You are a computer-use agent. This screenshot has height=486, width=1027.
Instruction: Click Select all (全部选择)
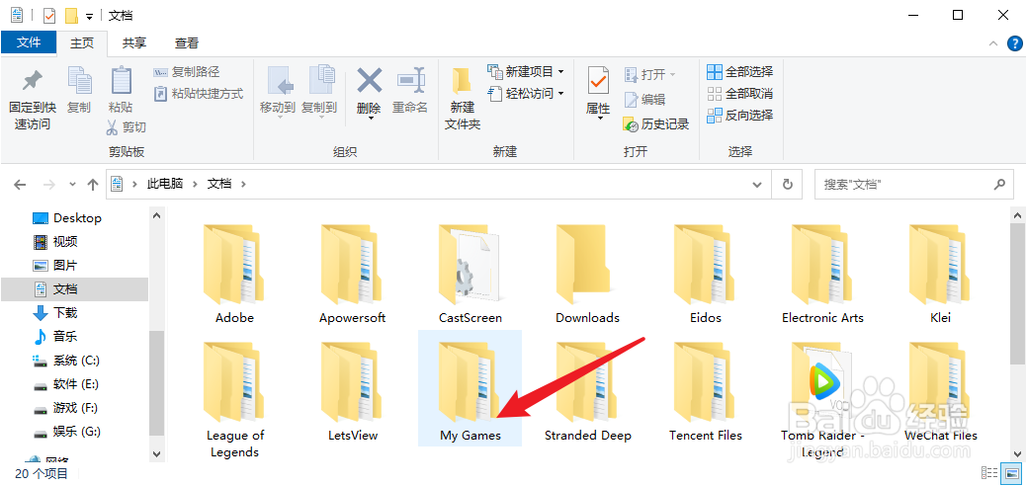740,71
